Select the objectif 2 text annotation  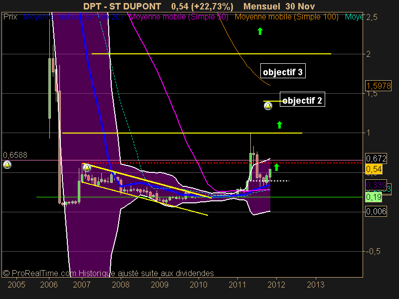coord(302,99)
